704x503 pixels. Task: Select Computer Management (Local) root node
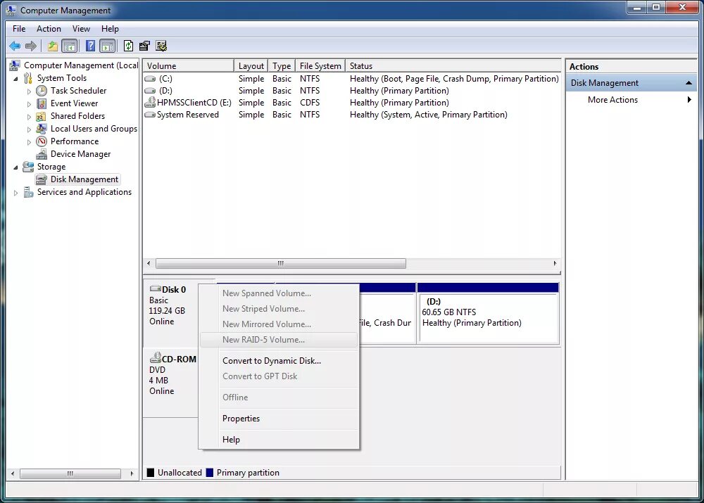pyautogui.click(x=81, y=65)
